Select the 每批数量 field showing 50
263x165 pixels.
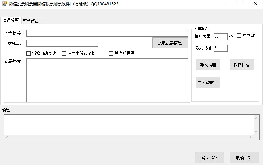[220, 37]
